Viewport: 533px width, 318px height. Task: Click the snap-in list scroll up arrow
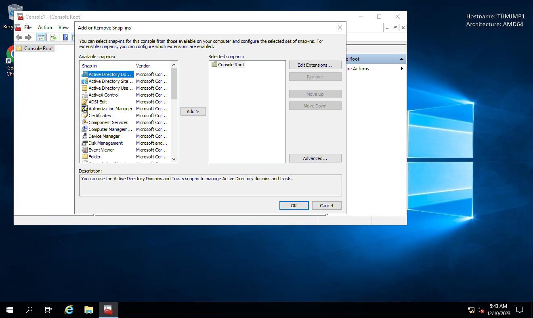(x=174, y=65)
